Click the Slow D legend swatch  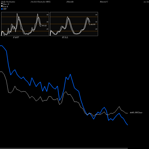tap(2, 4)
